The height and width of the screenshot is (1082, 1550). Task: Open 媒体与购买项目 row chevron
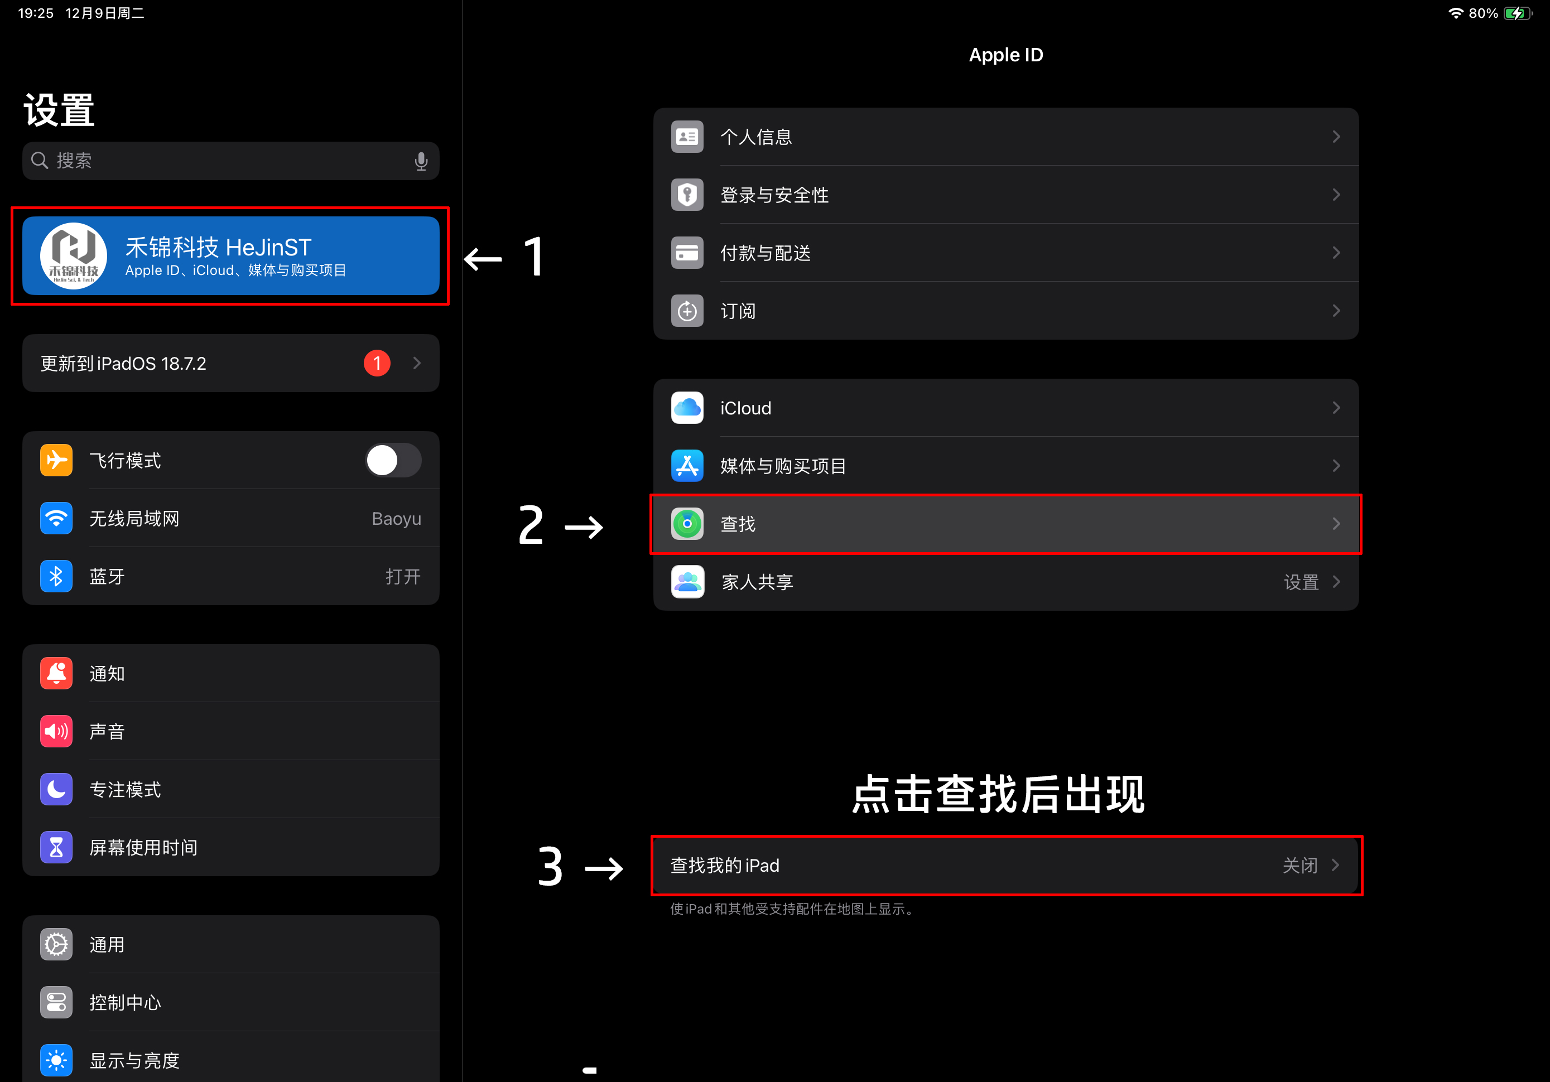(1337, 466)
